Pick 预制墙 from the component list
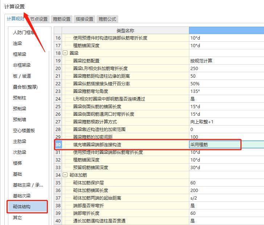This screenshot has width=264, height=225. 20,120
